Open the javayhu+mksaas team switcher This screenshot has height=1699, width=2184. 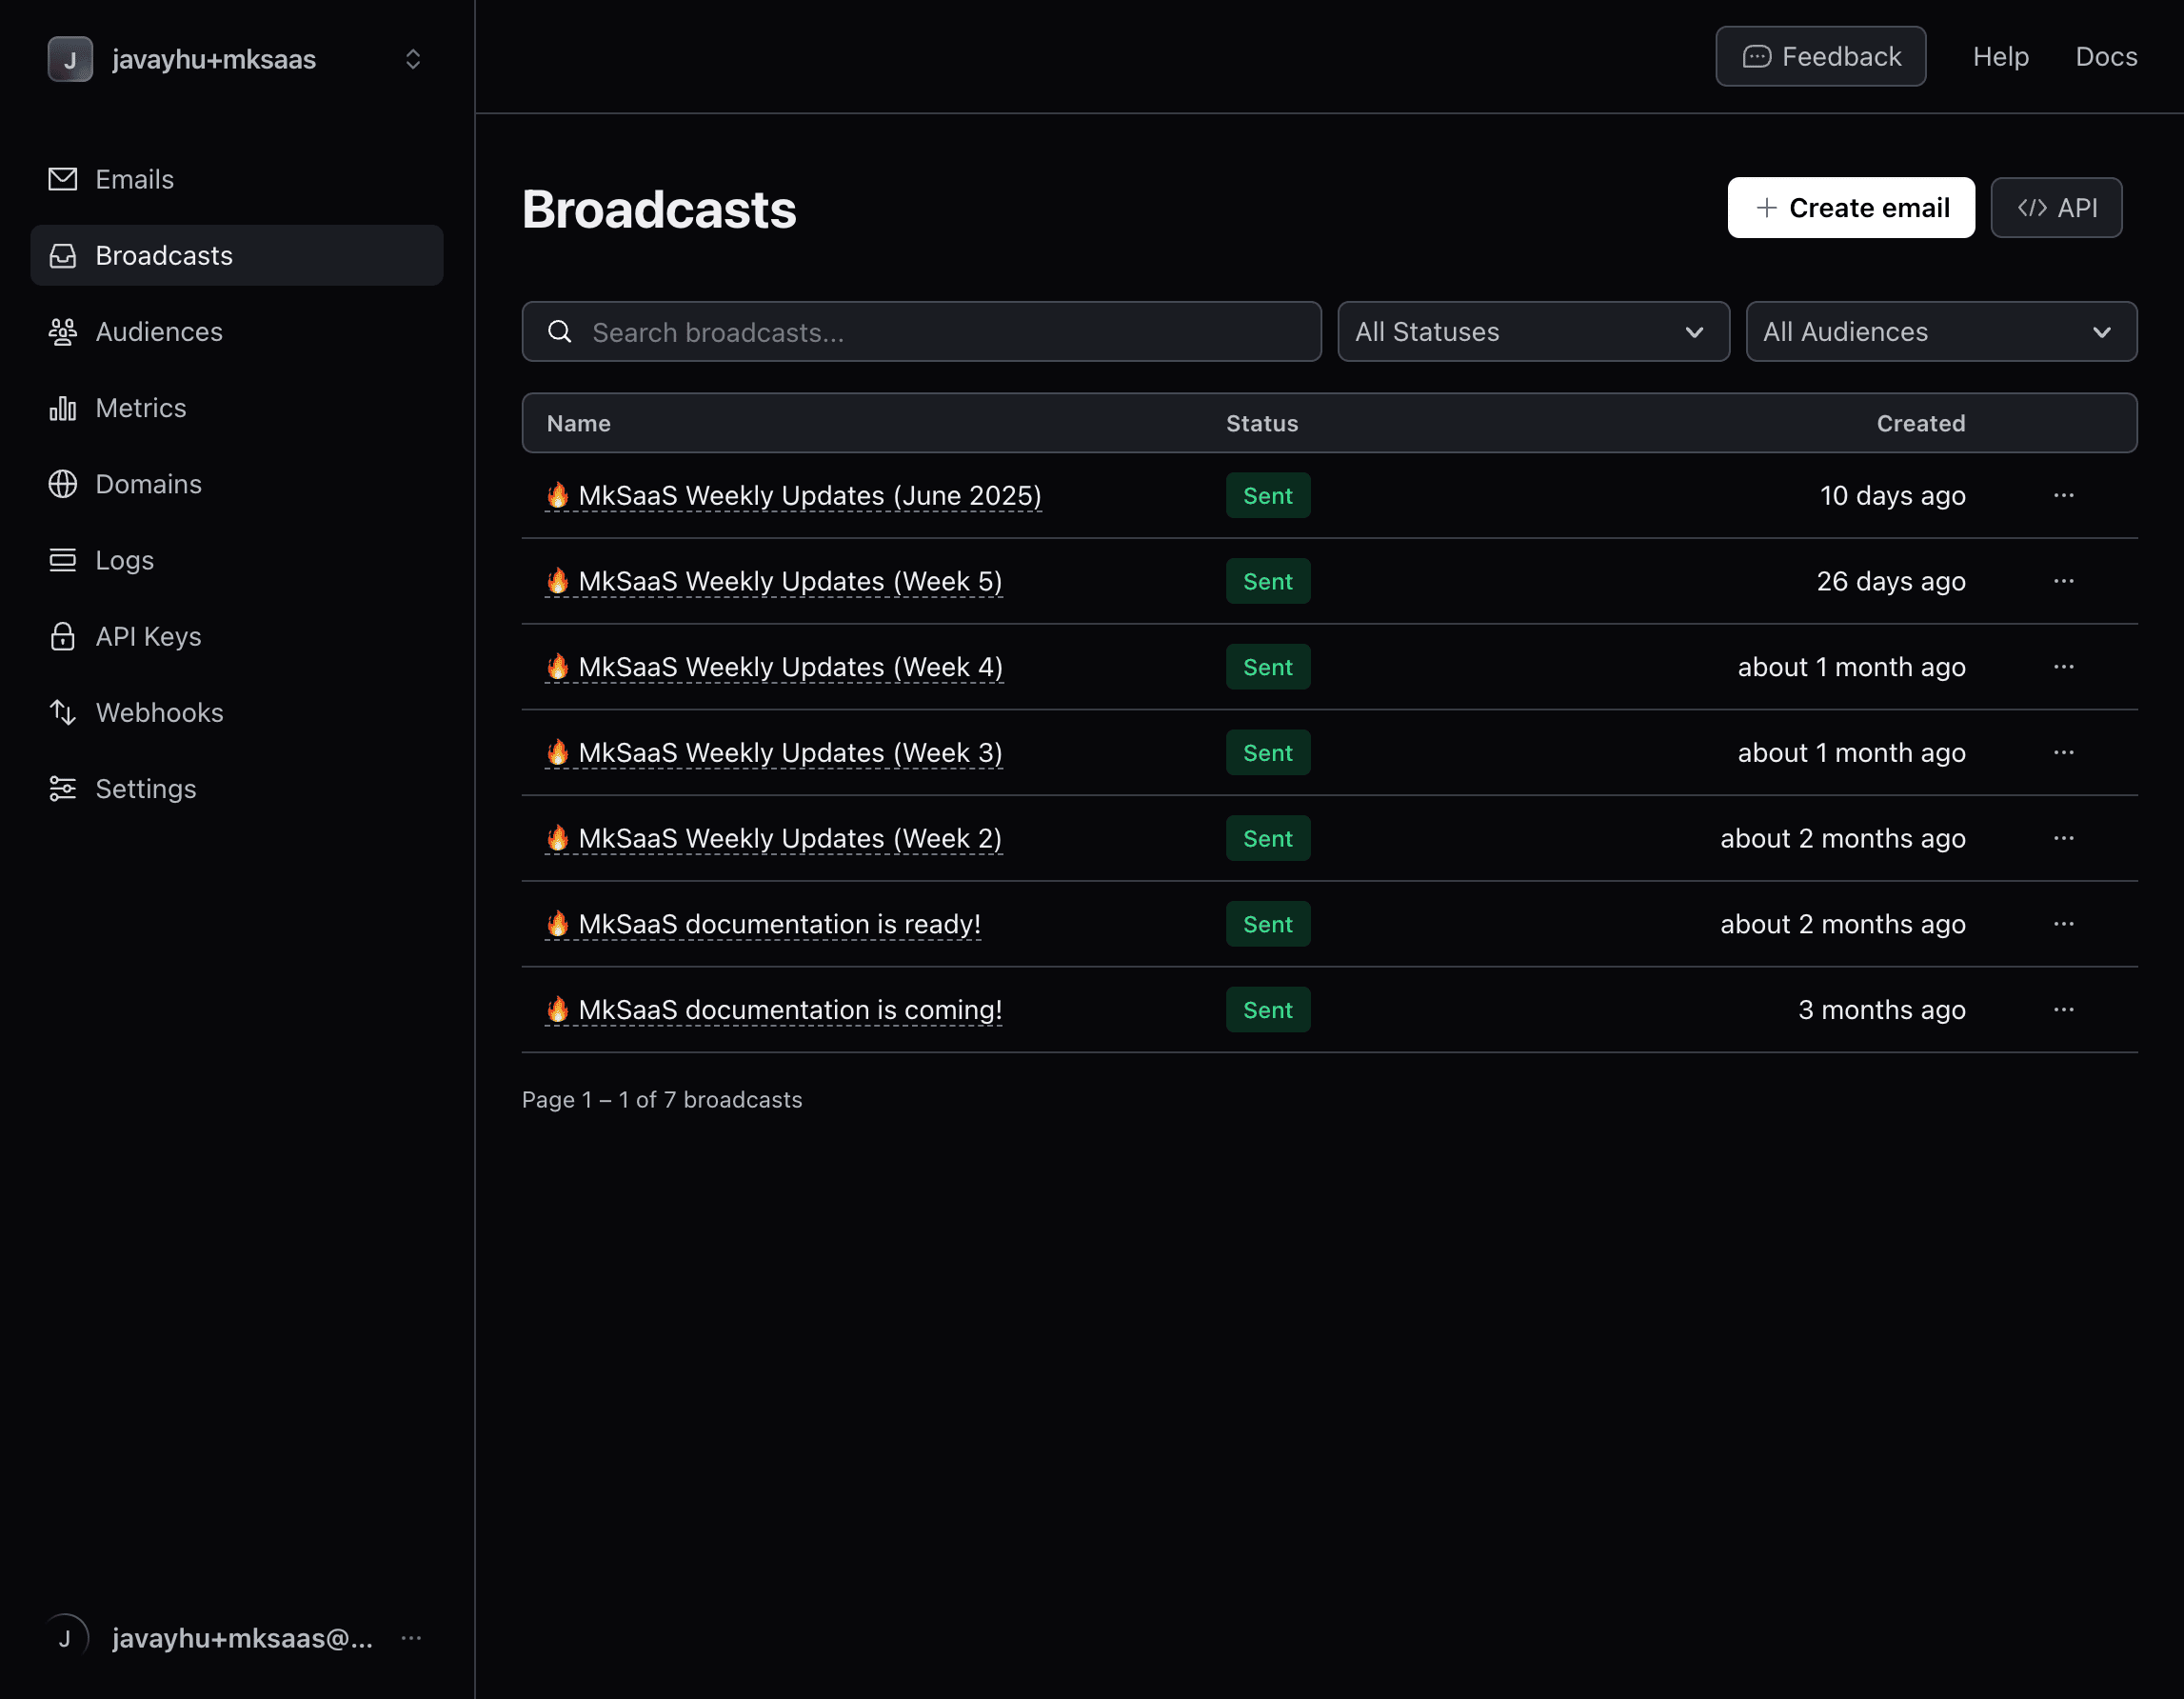pyautogui.click(x=236, y=59)
